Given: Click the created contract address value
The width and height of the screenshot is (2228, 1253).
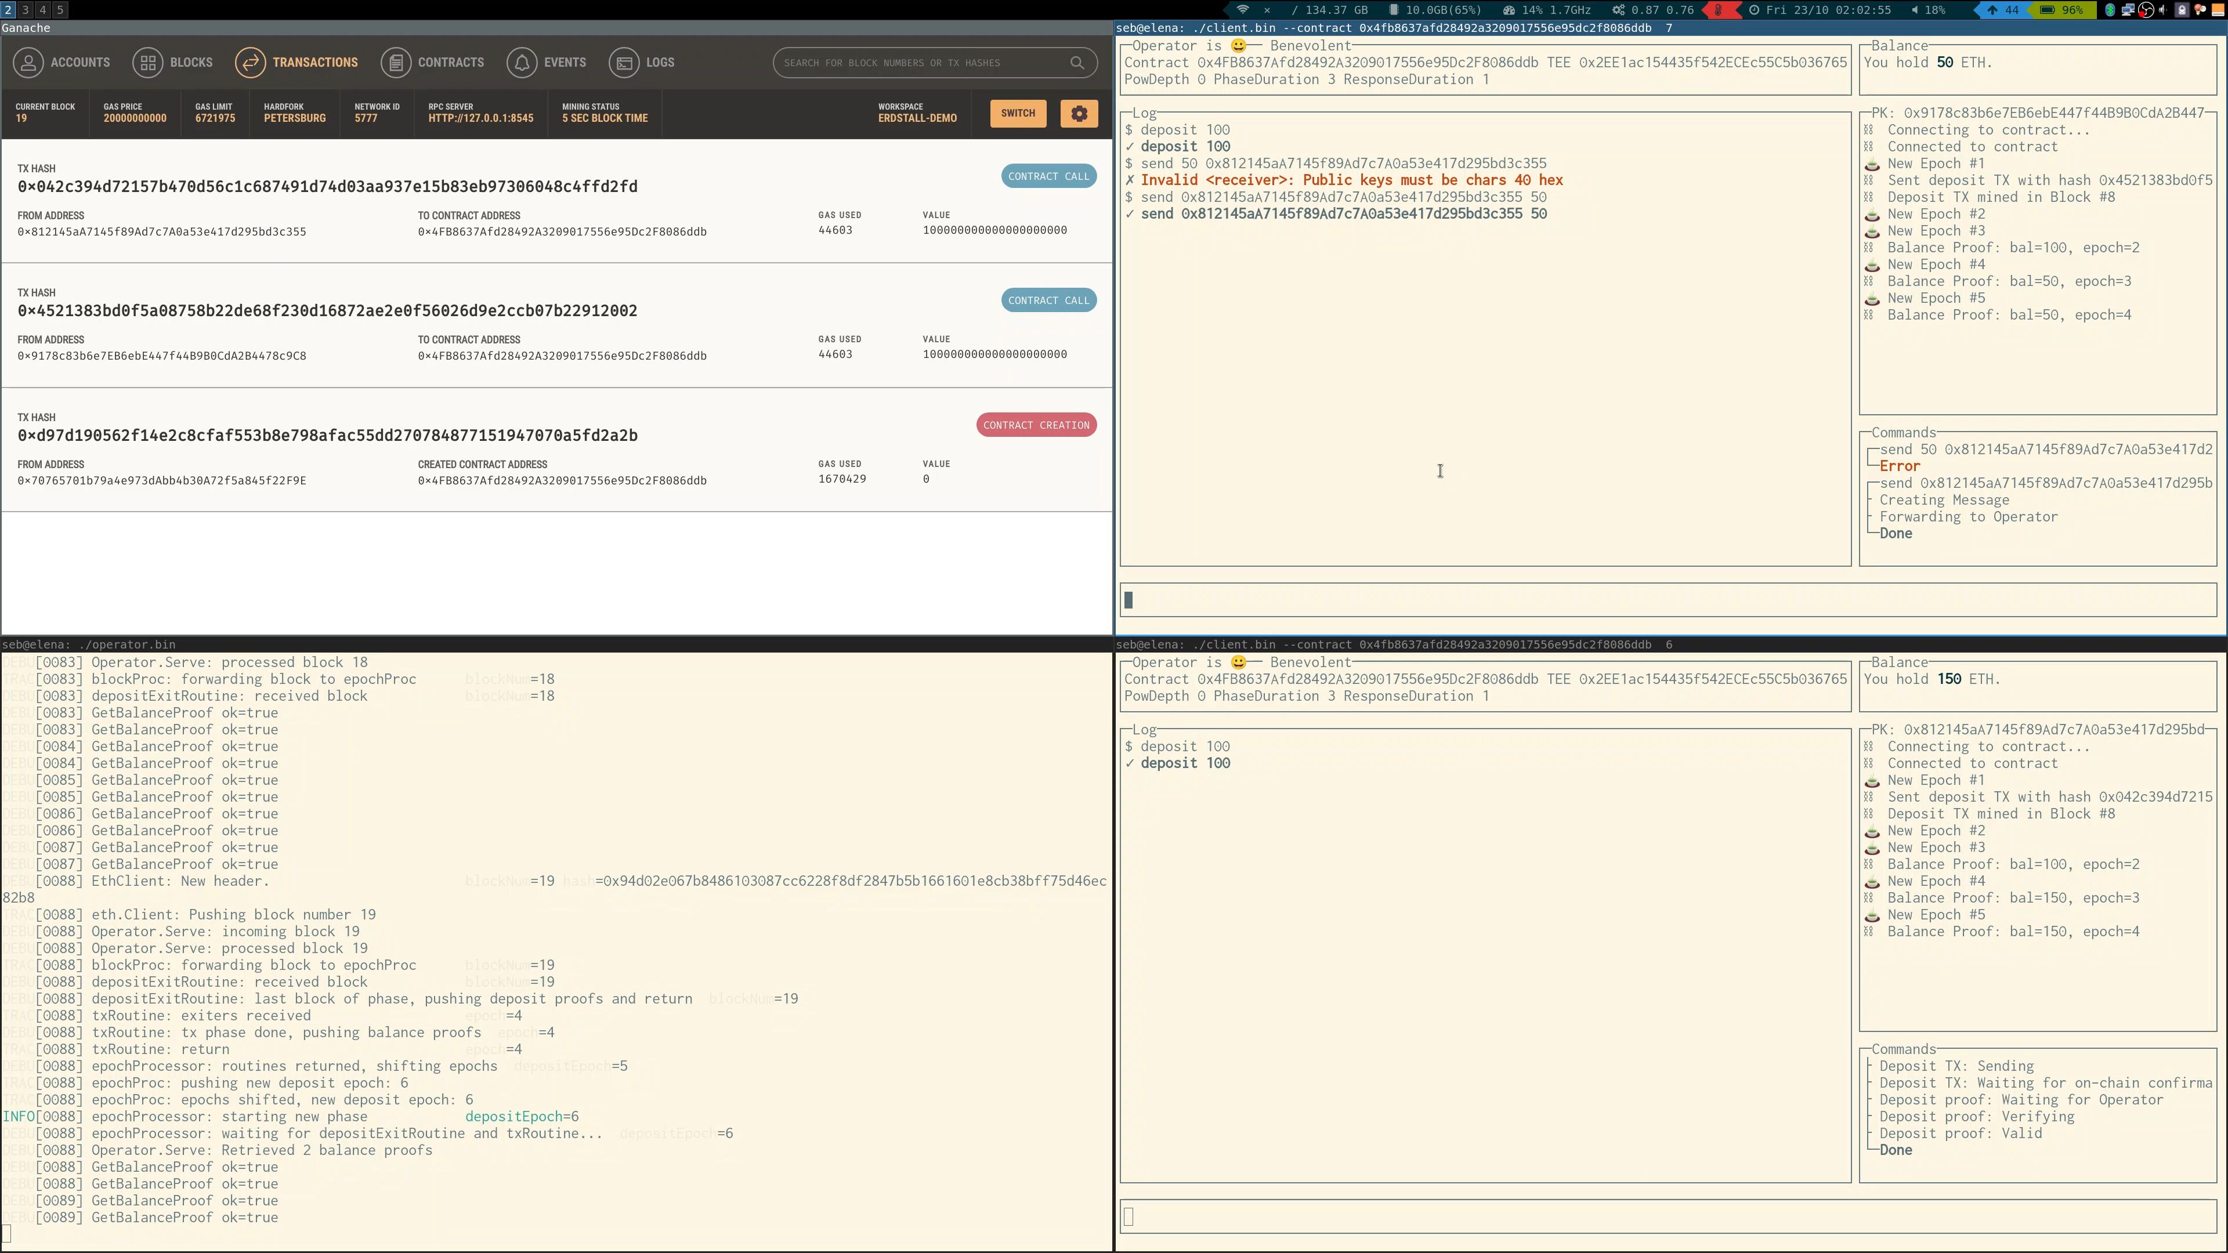Looking at the screenshot, I should tap(562, 481).
